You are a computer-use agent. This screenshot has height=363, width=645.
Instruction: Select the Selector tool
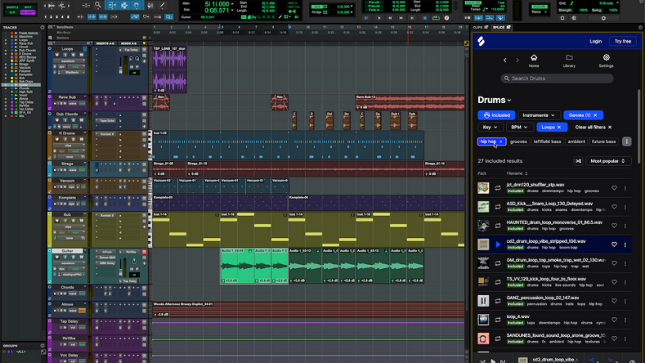(x=124, y=6)
